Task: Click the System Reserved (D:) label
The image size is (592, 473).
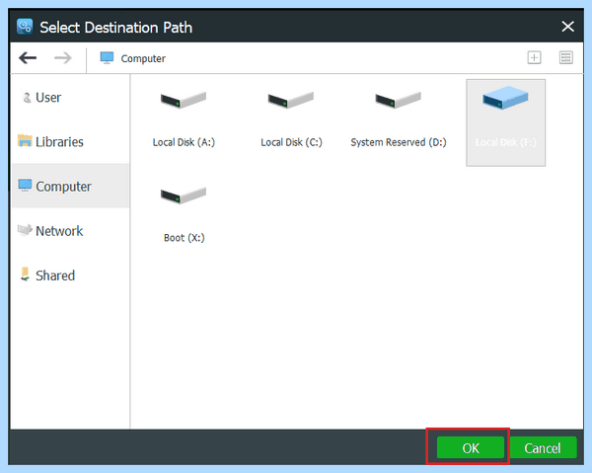Action: tap(399, 142)
